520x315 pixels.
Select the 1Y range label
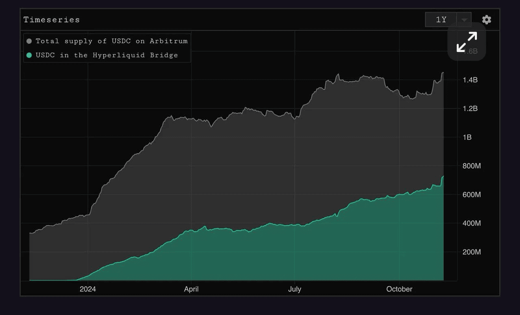pos(441,20)
